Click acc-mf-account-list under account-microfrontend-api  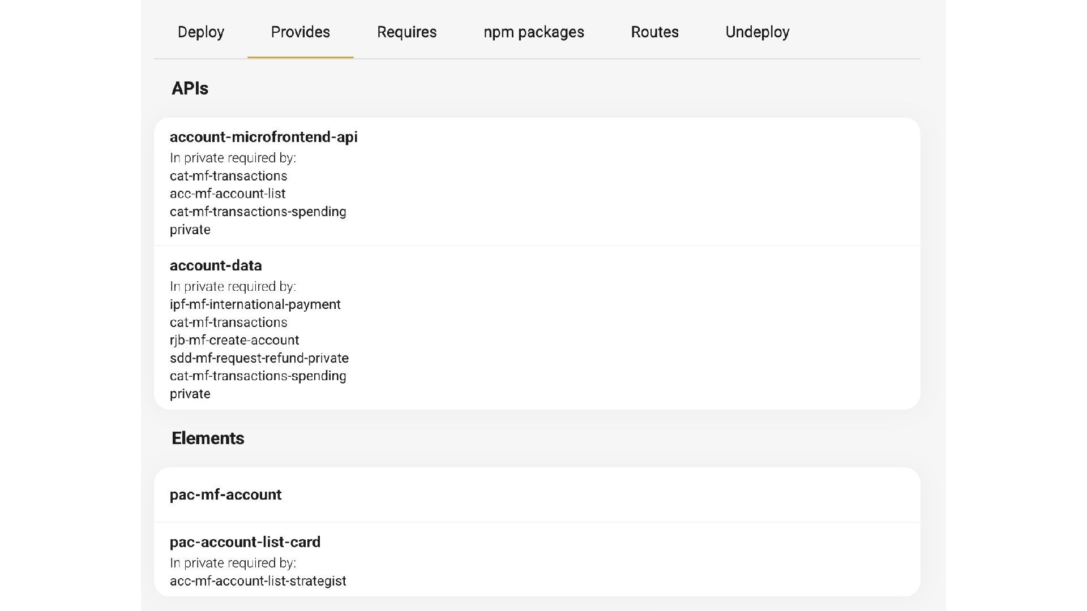pyautogui.click(x=227, y=193)
